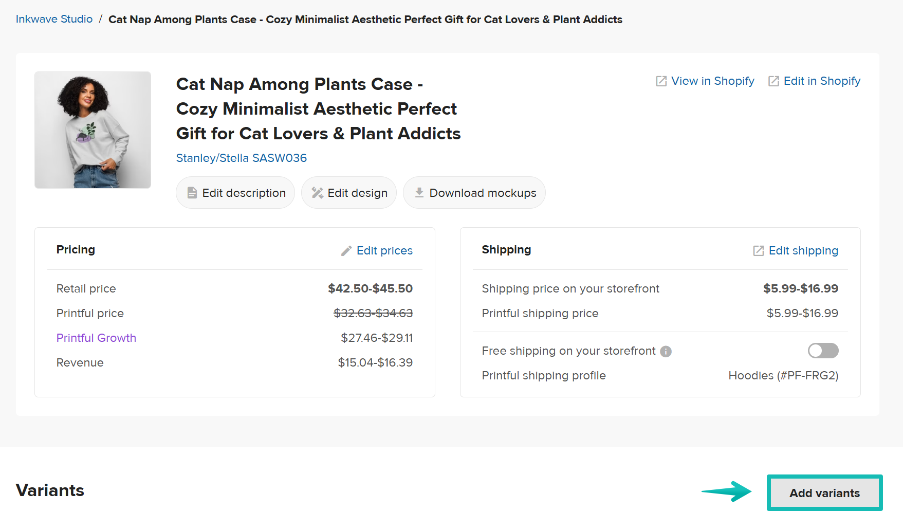Open the Inkwave Studio breadcrumb link
903x530 pixels.
click(54, 20)
